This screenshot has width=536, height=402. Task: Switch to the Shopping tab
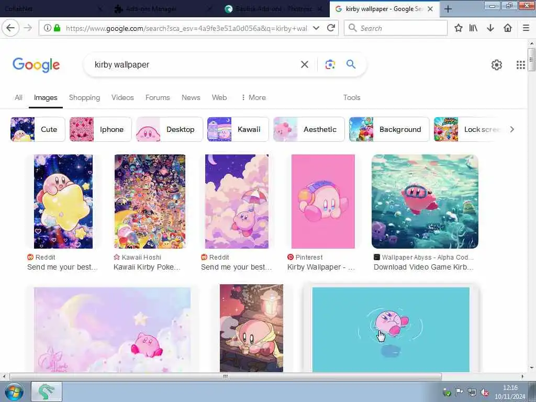84,97
